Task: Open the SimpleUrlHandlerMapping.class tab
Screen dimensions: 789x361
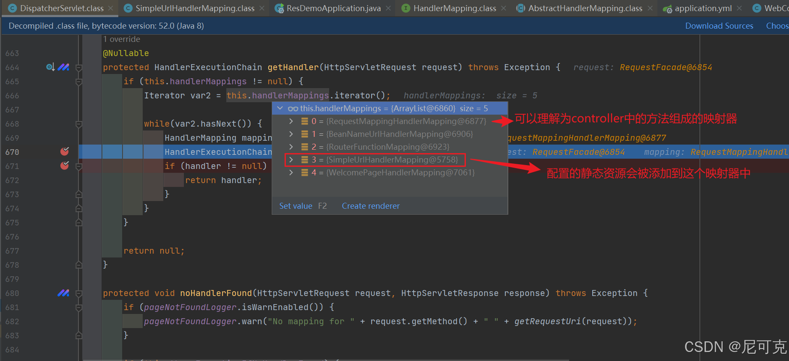Action: [195, 8]
